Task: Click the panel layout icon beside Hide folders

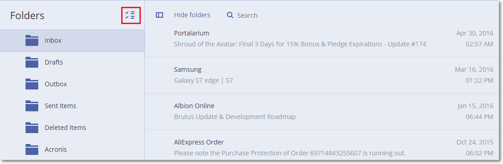Action: 159,15
